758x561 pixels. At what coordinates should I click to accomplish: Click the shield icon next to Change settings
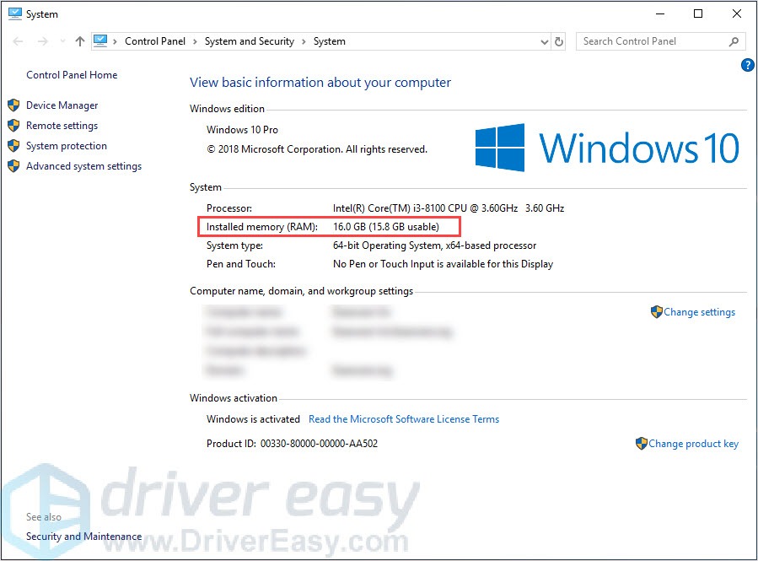(656, 311)
